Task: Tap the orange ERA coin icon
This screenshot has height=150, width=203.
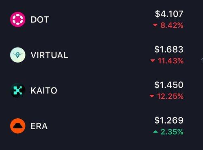Action: click(18, 126)
